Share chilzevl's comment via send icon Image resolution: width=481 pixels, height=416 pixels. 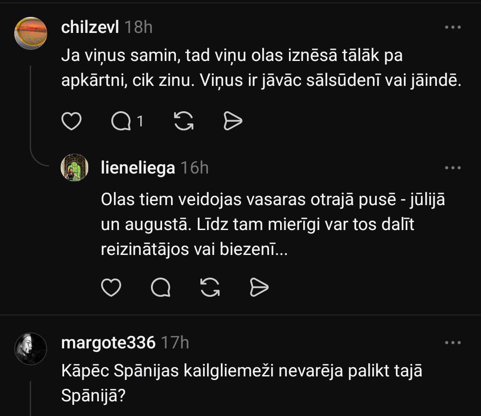coord(233,121)
